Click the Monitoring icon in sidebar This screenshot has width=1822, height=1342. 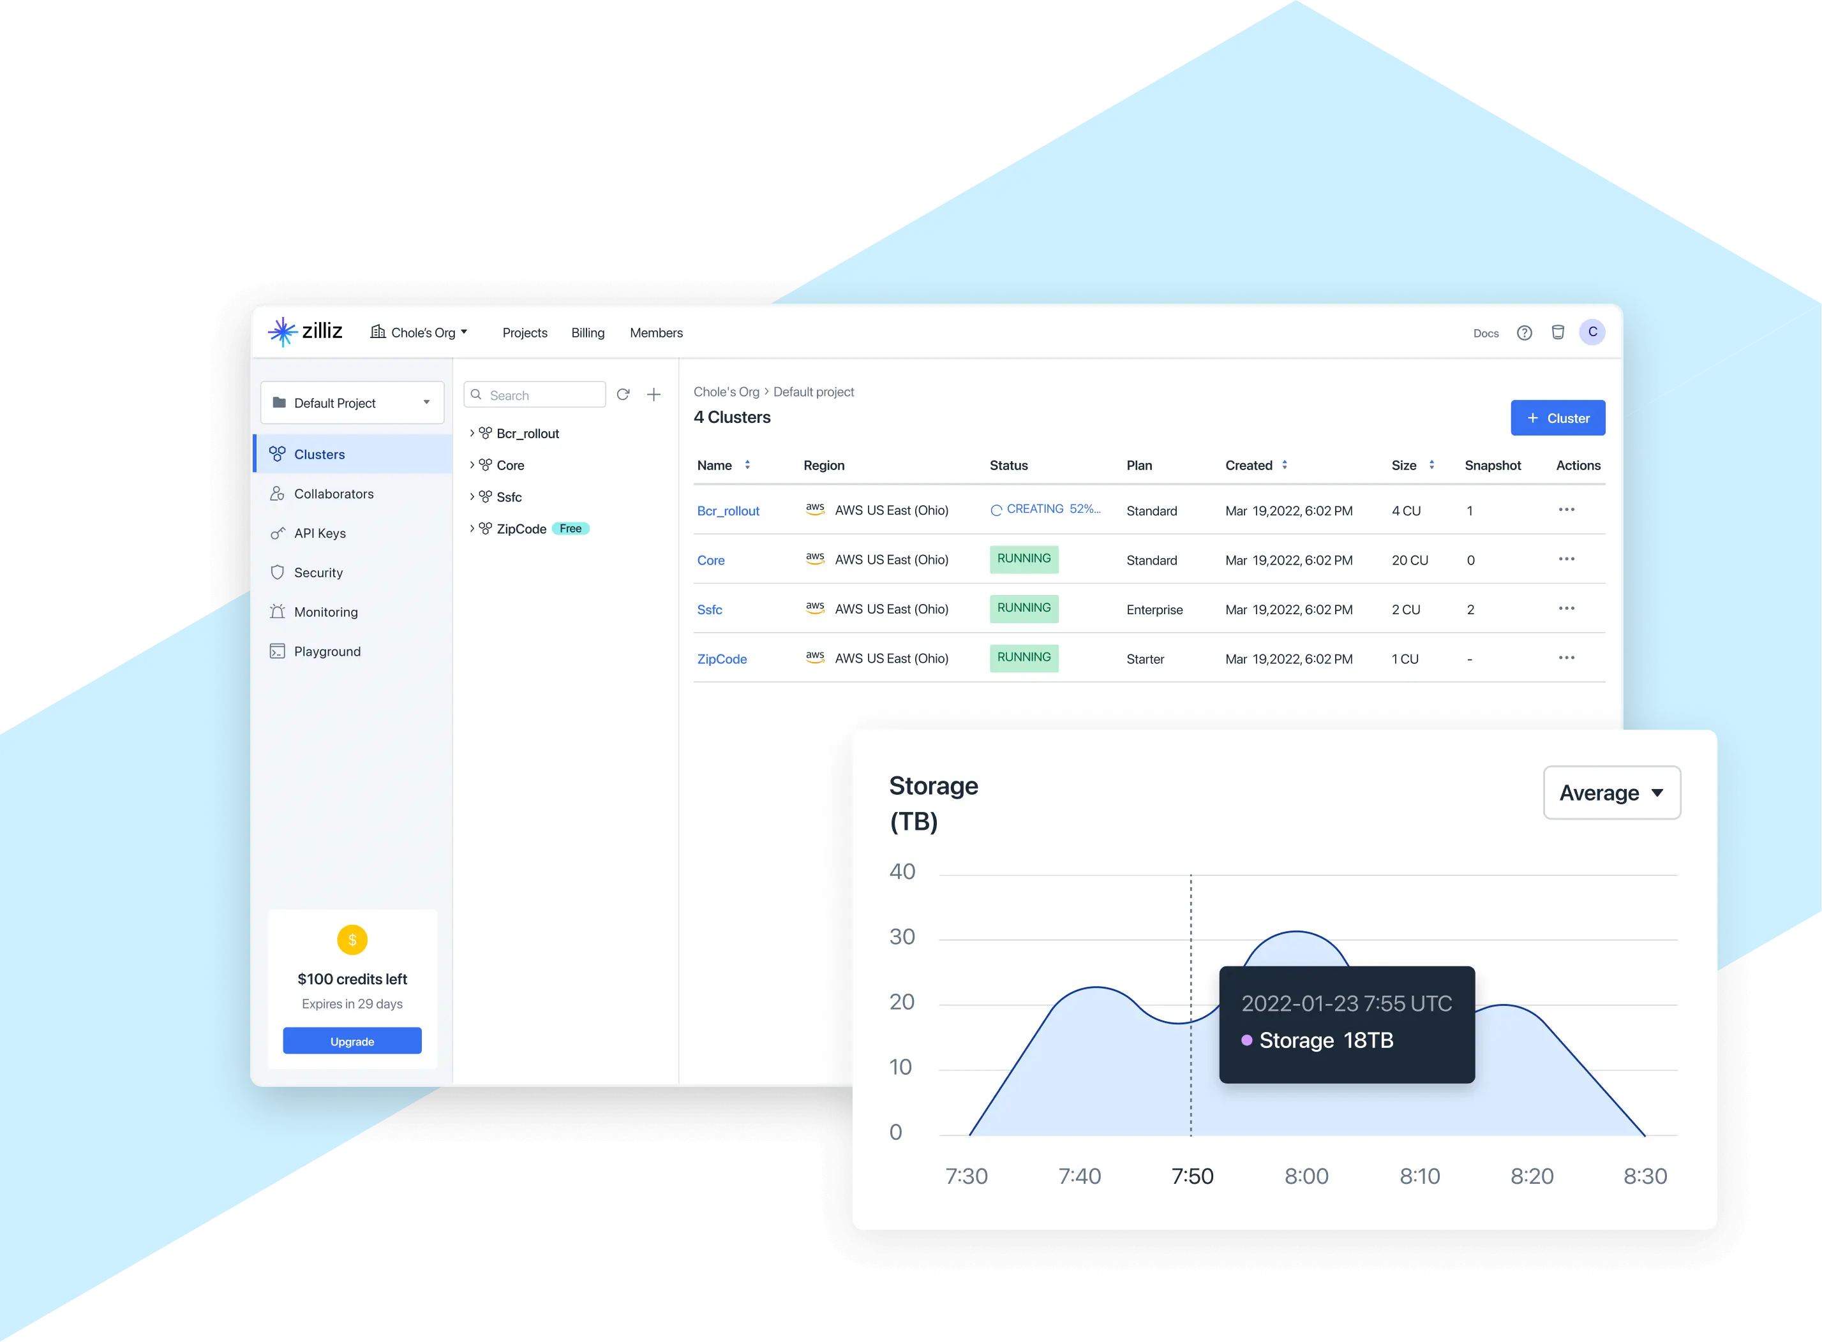click(x=279, y=611)
